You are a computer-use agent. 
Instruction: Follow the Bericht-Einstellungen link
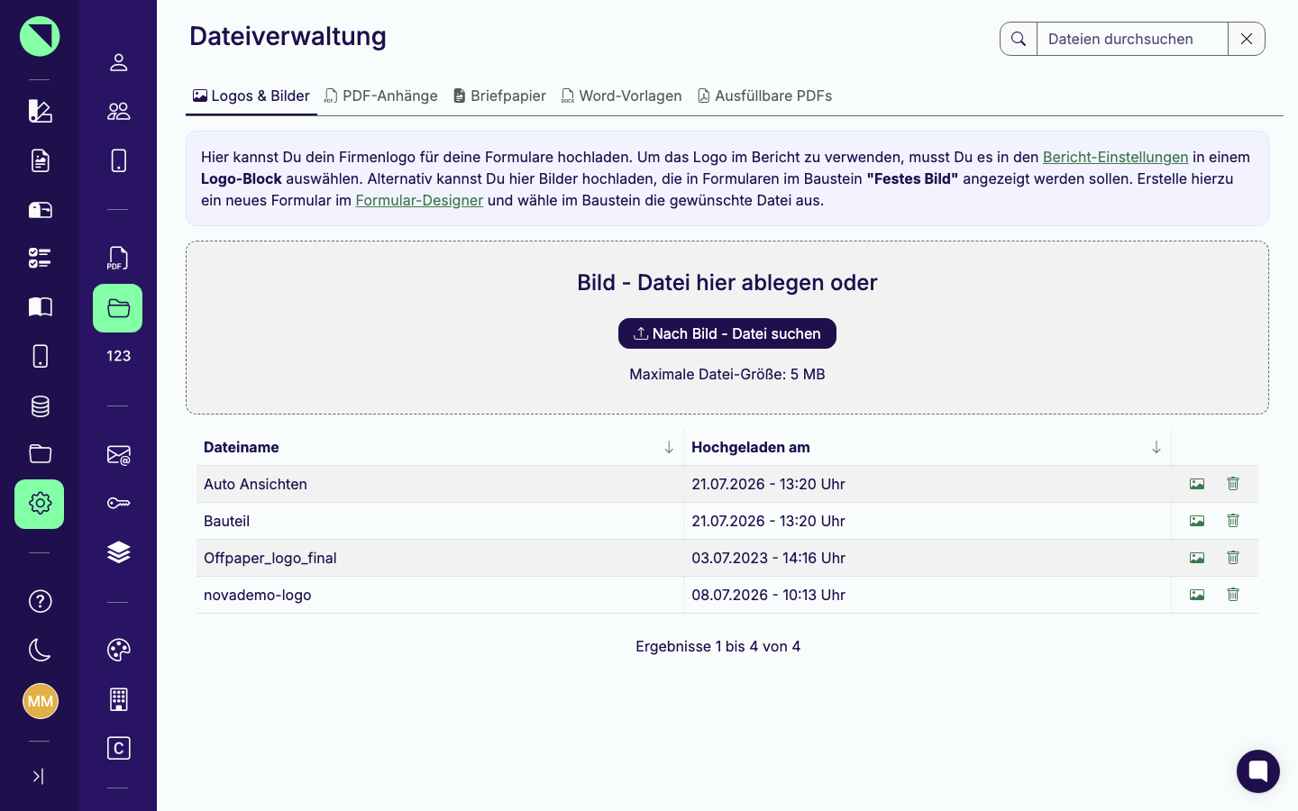click(x=1115, y=157)
